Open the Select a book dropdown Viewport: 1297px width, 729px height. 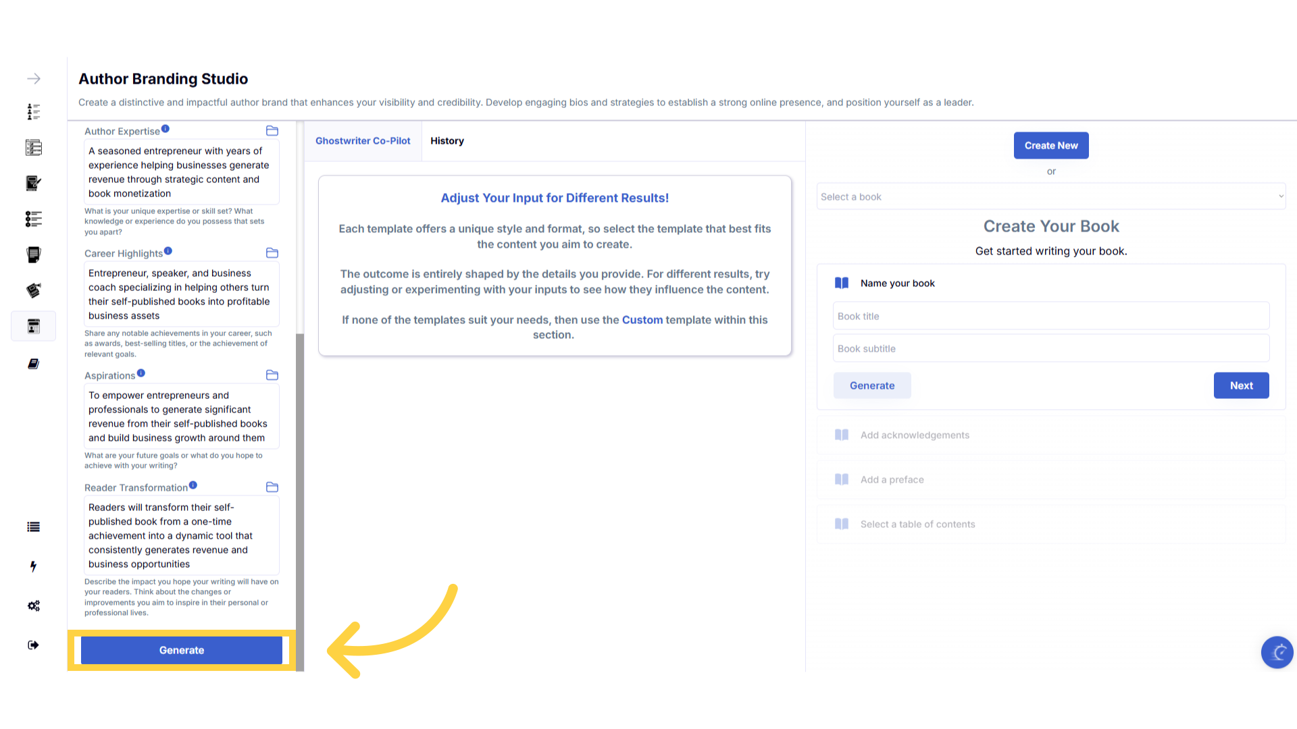(x=1050, y=197)
